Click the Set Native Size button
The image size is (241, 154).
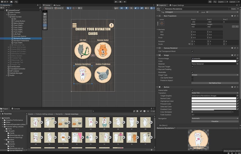point(215,83)
